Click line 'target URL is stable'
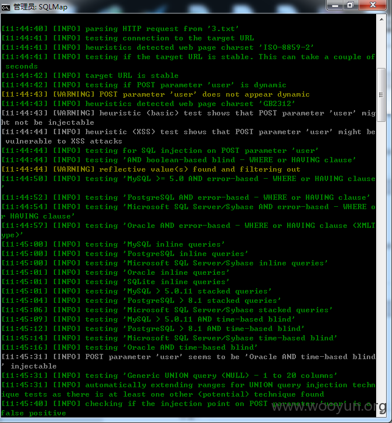This screenshot has height=423, width=392. 90,76
